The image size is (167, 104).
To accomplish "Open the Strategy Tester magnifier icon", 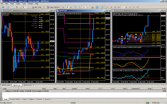I will point(28,7).
